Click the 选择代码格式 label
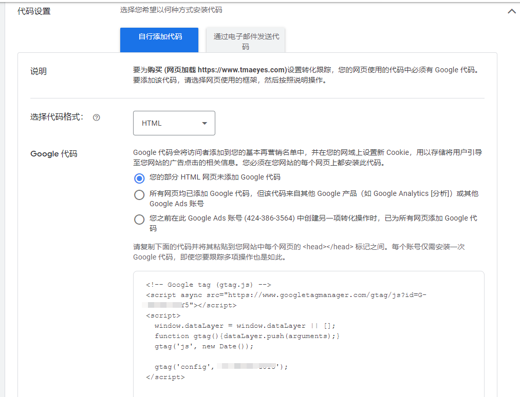 pos(57,117)
